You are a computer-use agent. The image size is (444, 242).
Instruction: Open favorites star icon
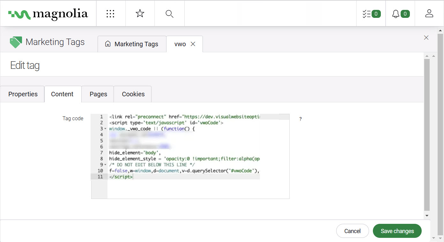pyautogui.click(x=140, y=14)
